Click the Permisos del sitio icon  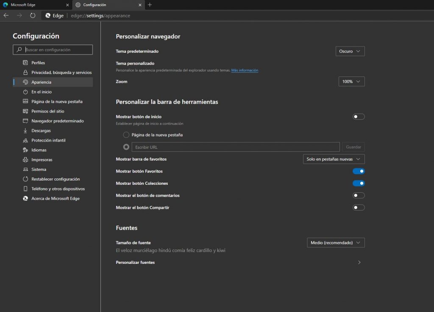click(25, 111)
